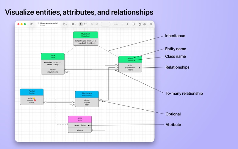Click the crossed-out layers toolbar icon
Screen dimensions: 238x149
click(97, 24)
